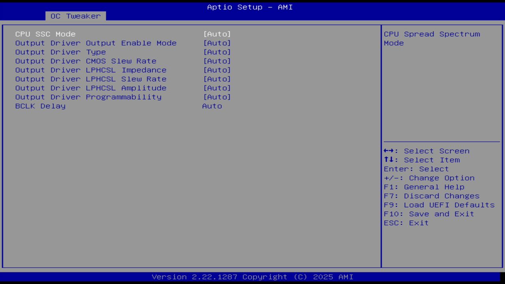Open Output Driver Output Enable Mode value
The width and height of the screenshot is (505, 284).
click(x=217, y=43)
